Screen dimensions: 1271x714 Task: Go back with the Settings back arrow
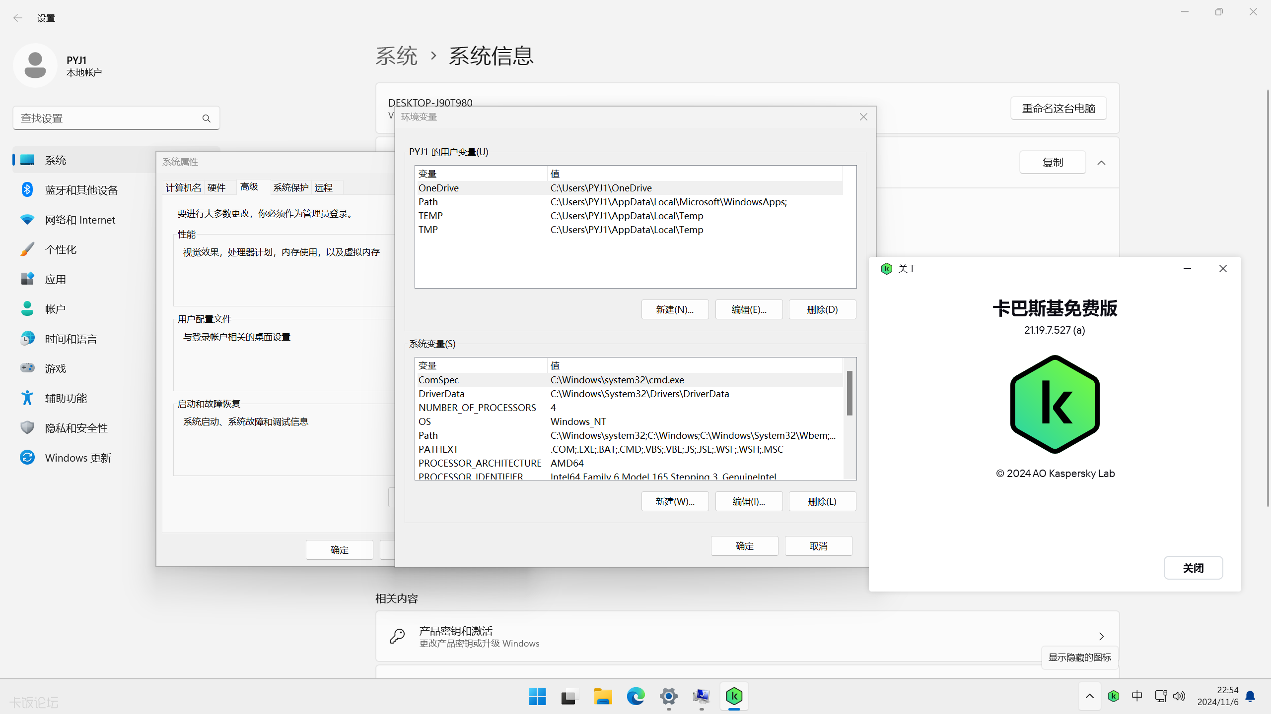18,18
